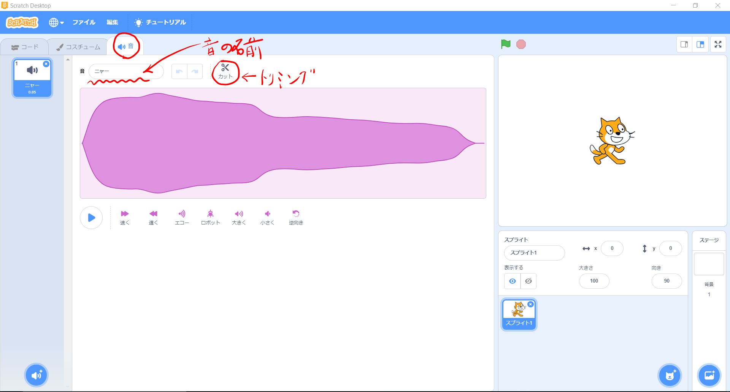Delete the ニャー sound with x button

(46, 64)
